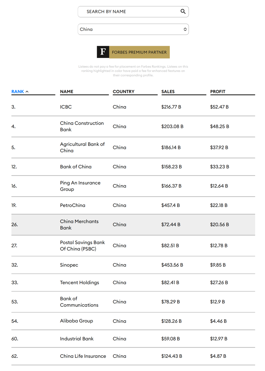Viewport: 265px width, 371px height.
Task: Sort by PROFIT column header
Action: (218, 92)
